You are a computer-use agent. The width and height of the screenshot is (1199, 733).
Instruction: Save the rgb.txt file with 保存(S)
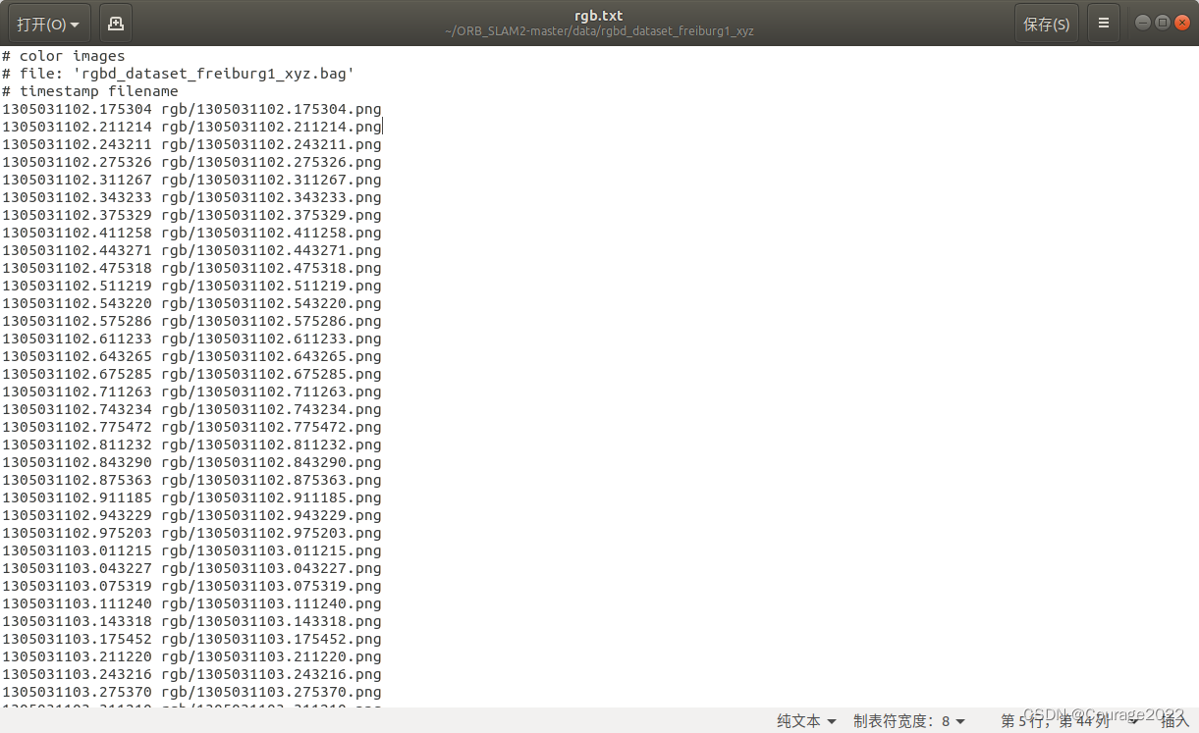(1046, 23)
